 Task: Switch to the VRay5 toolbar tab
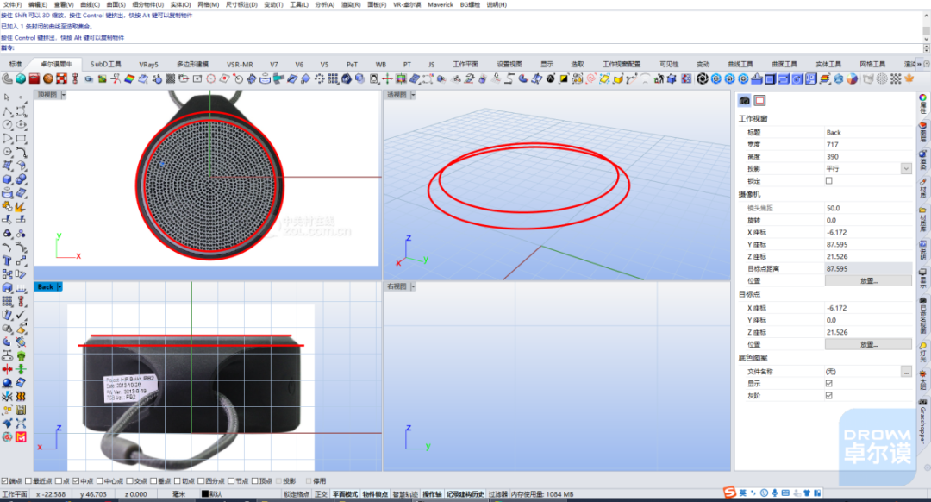[x=148, y=64]
